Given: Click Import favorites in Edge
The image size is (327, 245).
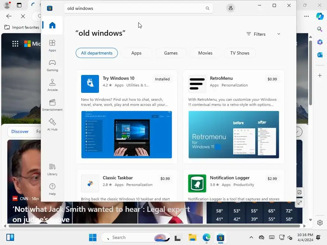Looking at the screenshot, I should 22,27.
